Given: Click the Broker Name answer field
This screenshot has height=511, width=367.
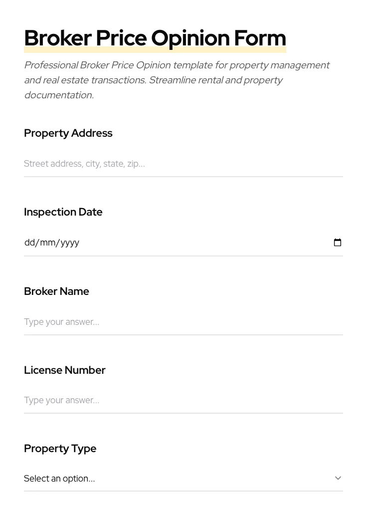Looking at the screenshot, I should click(x=183, y=322).
